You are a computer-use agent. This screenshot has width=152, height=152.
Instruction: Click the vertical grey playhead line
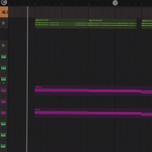27,79
